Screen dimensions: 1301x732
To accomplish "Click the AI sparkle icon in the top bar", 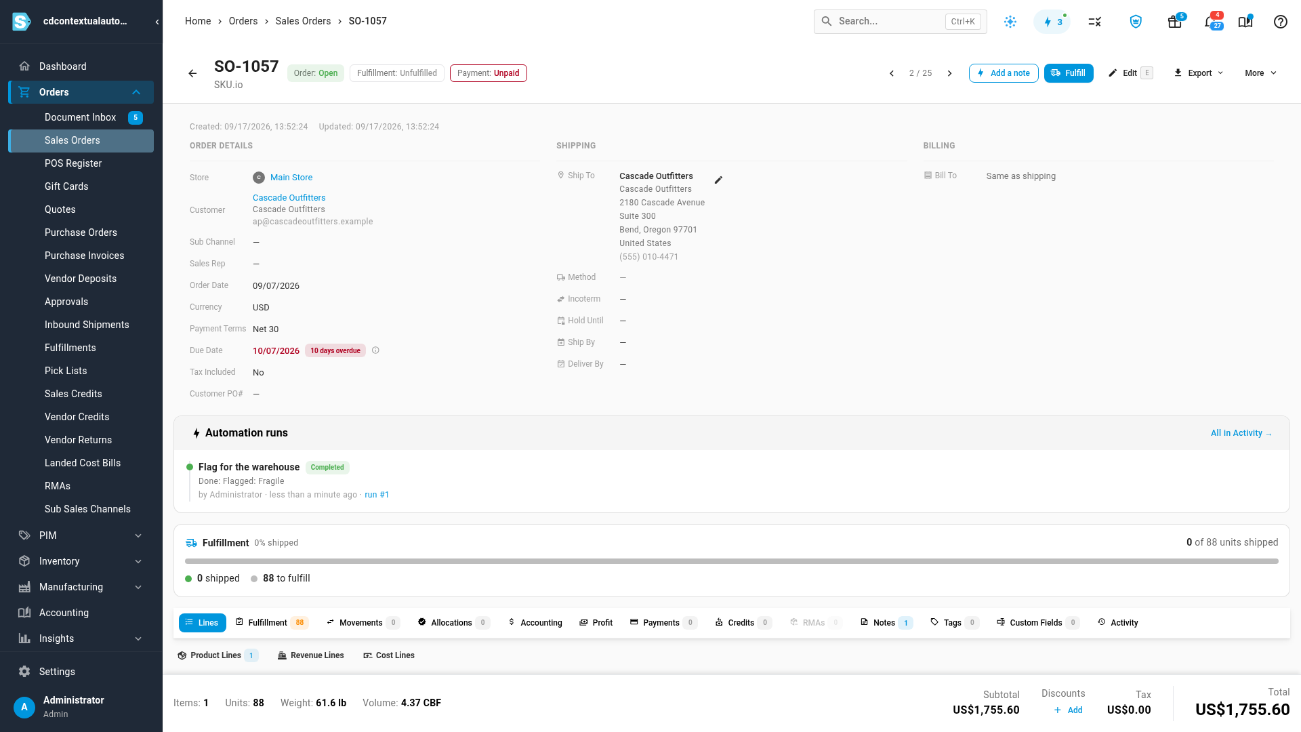I will pos(1010,22).
